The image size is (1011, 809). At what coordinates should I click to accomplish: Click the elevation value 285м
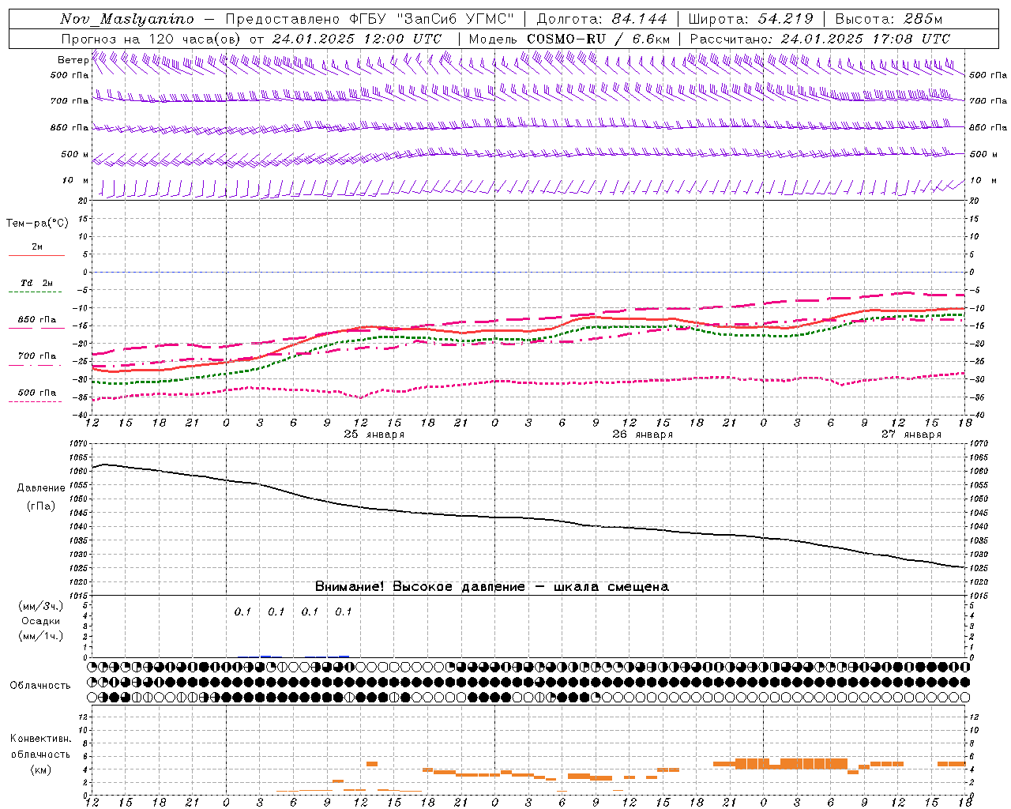tap(923, 19)
